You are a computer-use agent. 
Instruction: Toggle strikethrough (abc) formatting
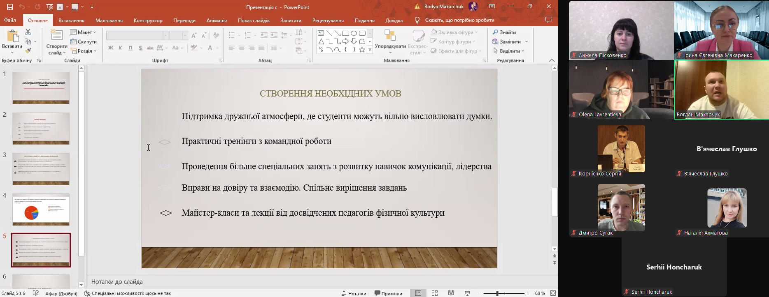pos(150,48)
